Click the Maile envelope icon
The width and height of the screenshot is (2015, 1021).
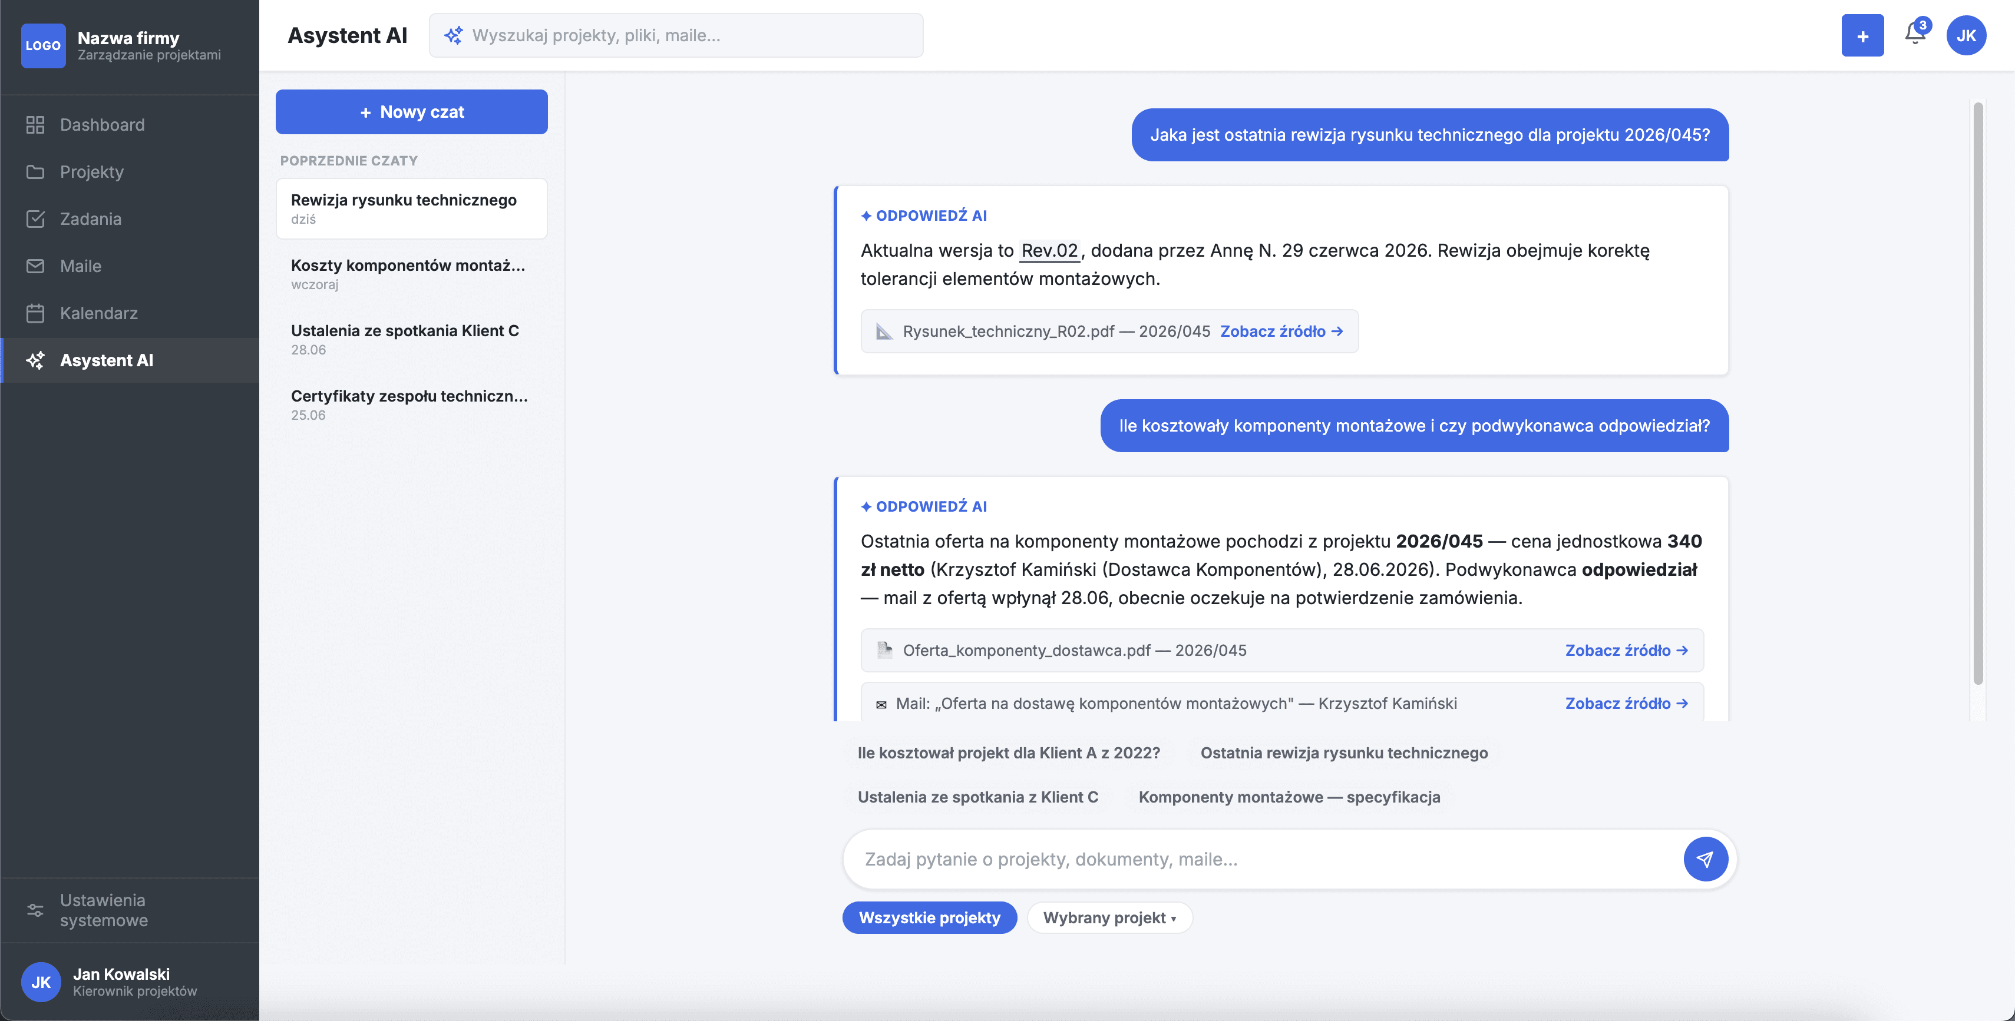[x=35, y=266]
